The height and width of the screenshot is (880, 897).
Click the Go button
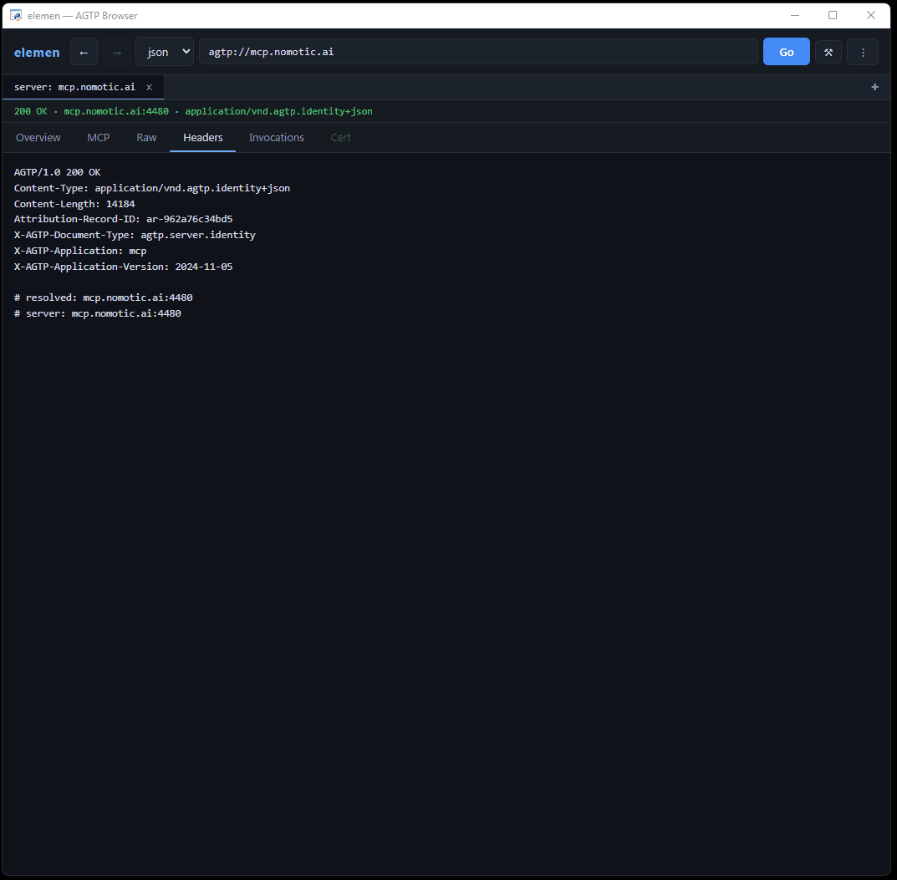[786, 52]
